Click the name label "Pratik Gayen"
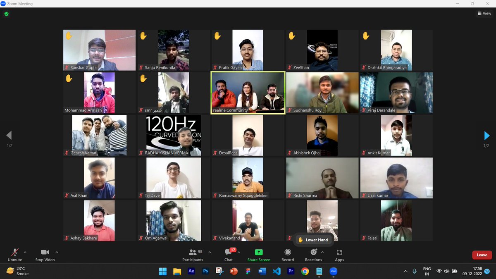The height and width of the screenshot is (279, 496). click(230, 67)
